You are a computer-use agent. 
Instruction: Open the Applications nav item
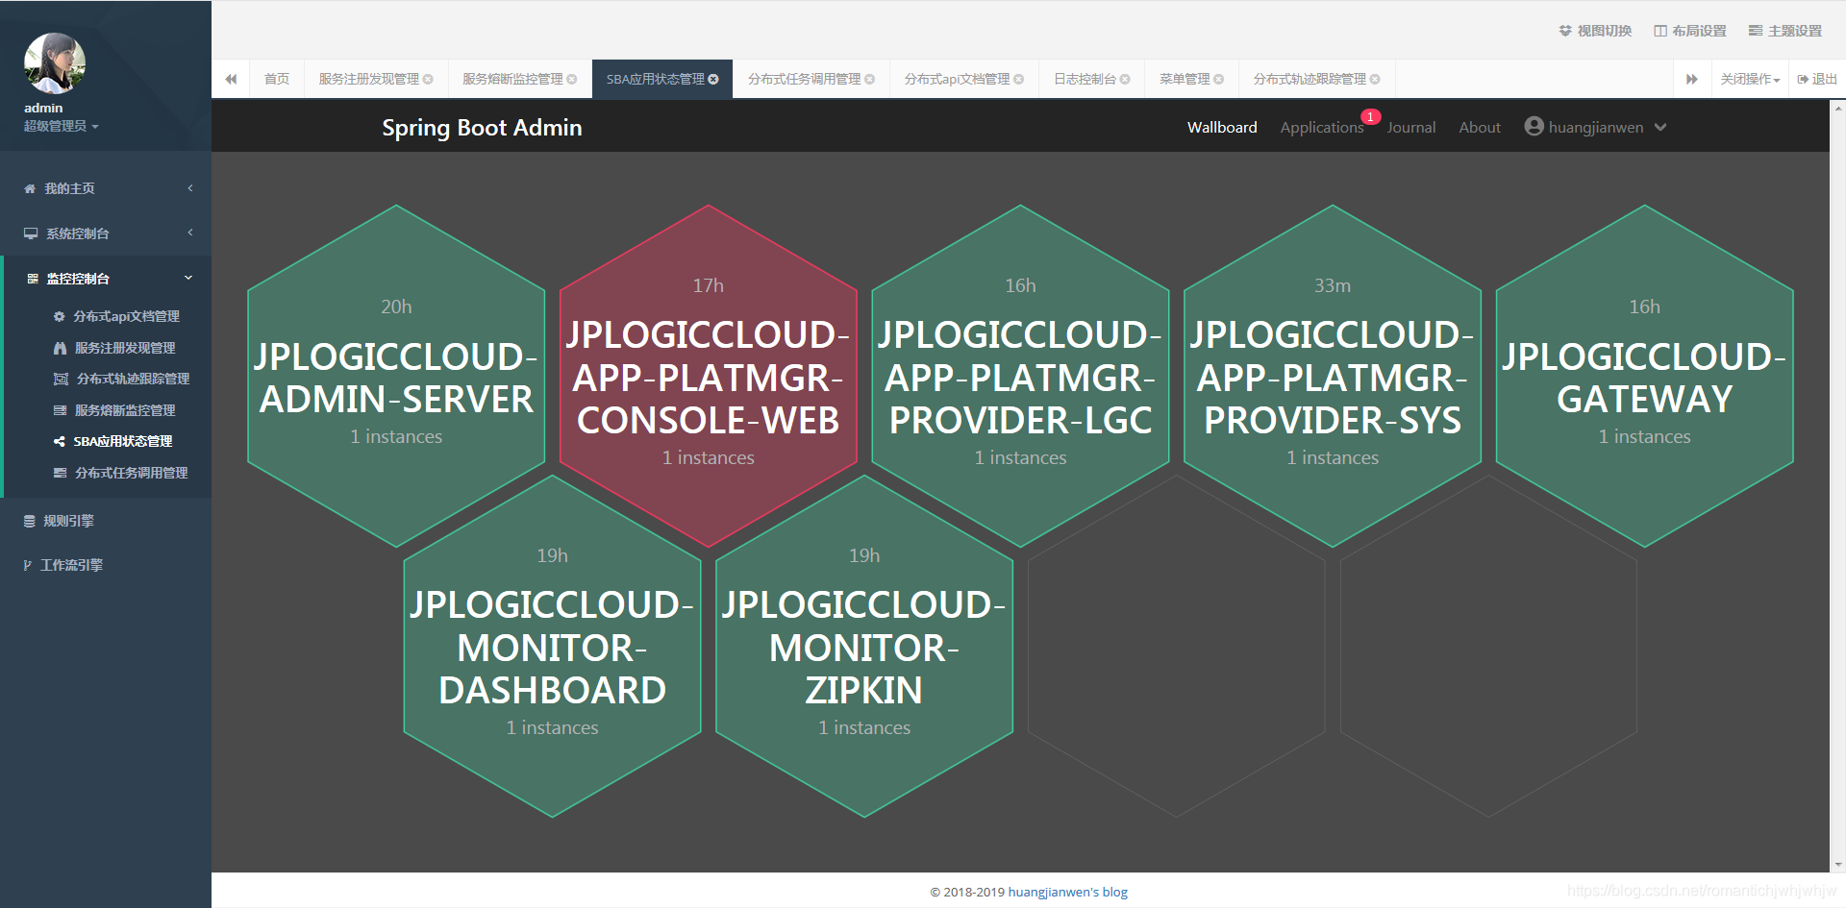1322,127
